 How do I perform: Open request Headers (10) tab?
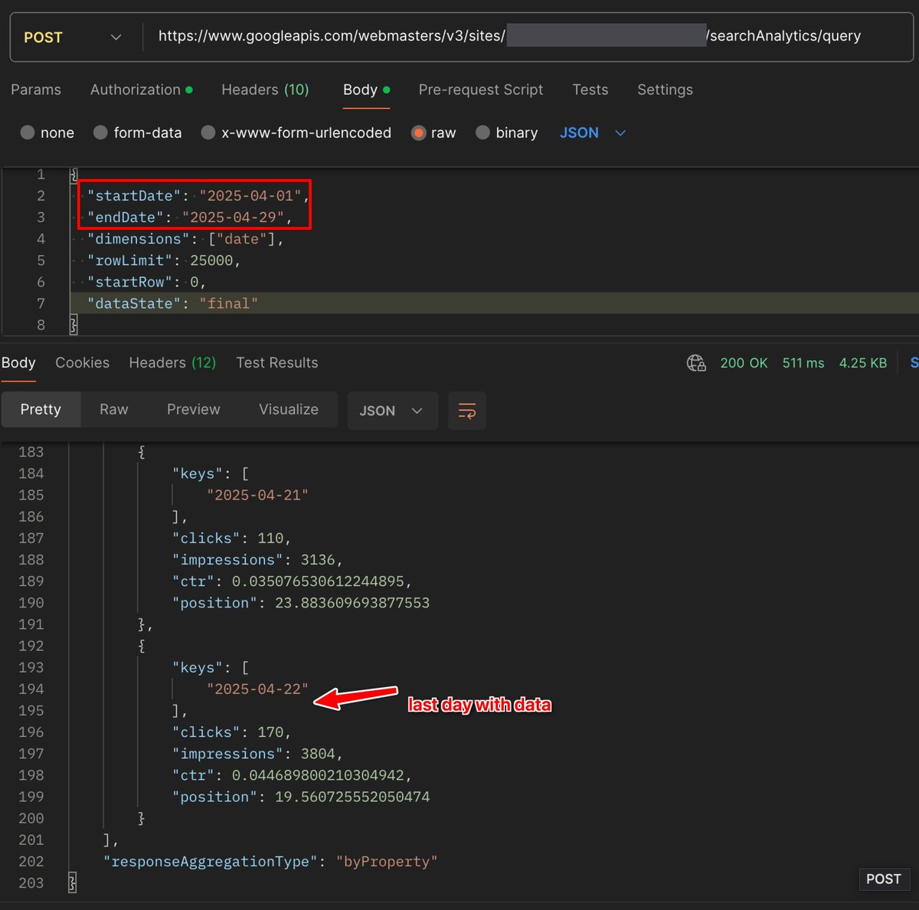(265, 90)
